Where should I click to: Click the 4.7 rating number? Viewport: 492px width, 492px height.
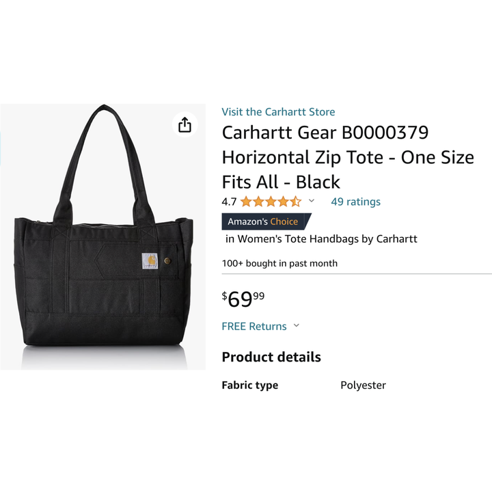[x=229, y=202]
